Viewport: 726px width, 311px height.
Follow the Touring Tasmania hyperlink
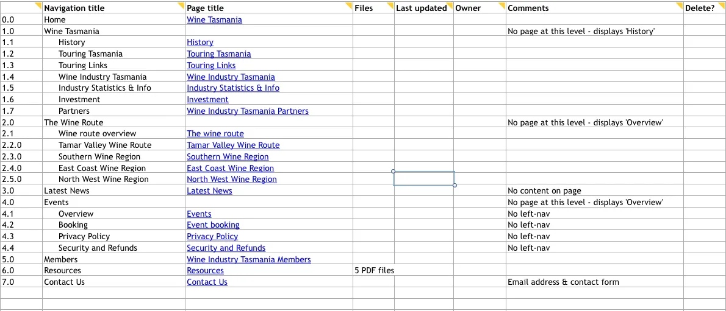coord(219,54)
